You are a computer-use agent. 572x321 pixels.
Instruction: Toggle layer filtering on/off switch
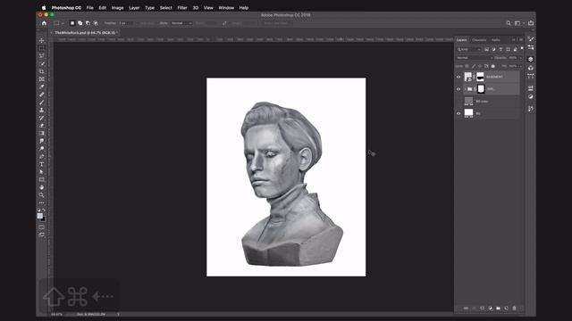click(522, 48)
